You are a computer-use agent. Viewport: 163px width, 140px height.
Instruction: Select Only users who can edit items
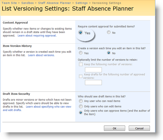[x=81, y=106]
